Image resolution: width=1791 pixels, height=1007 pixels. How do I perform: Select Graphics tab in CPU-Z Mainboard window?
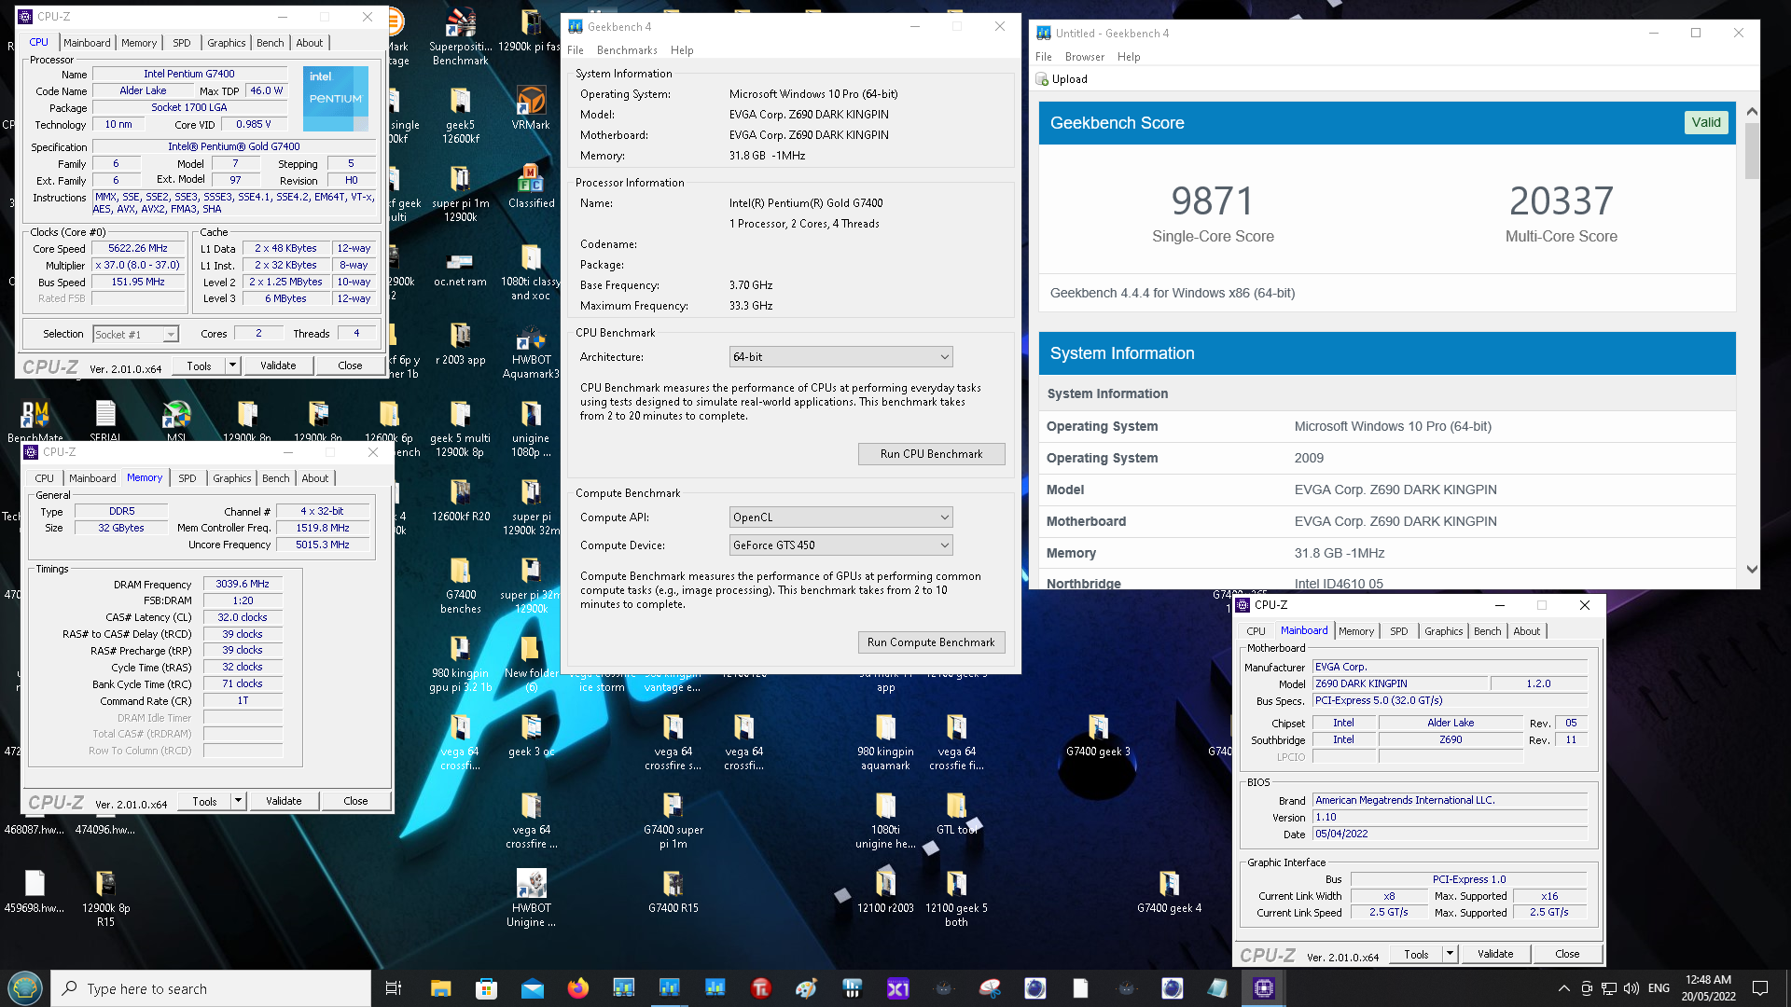1443,631
